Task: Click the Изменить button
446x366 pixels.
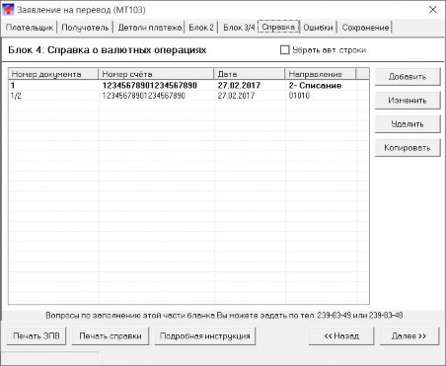Action: coord(408,101)
